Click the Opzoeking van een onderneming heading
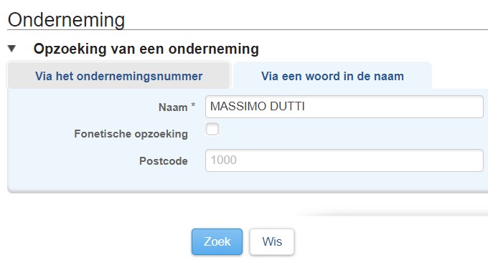Viewport: 488px width, 260px height. point(146,49)
